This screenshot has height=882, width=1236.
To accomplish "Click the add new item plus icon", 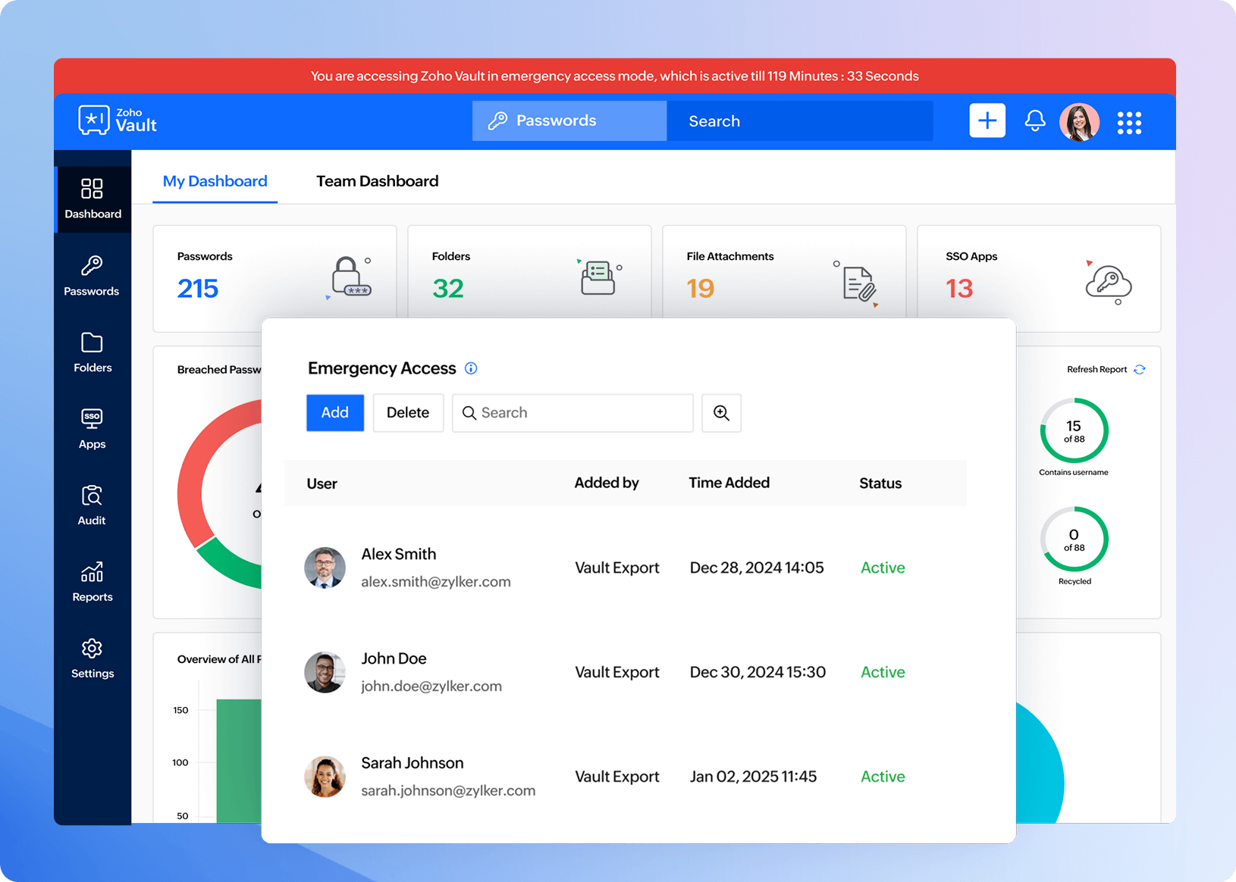I will pyautogui.click(x=987, y=120).
